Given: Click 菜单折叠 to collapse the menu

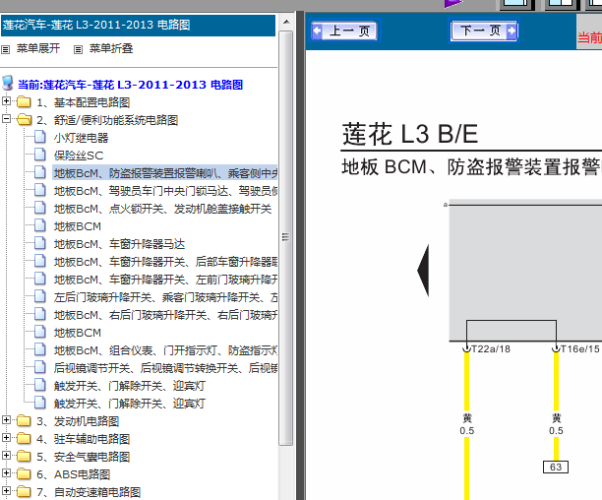Looking at the screenshot, I should click(x=111, y=48).
